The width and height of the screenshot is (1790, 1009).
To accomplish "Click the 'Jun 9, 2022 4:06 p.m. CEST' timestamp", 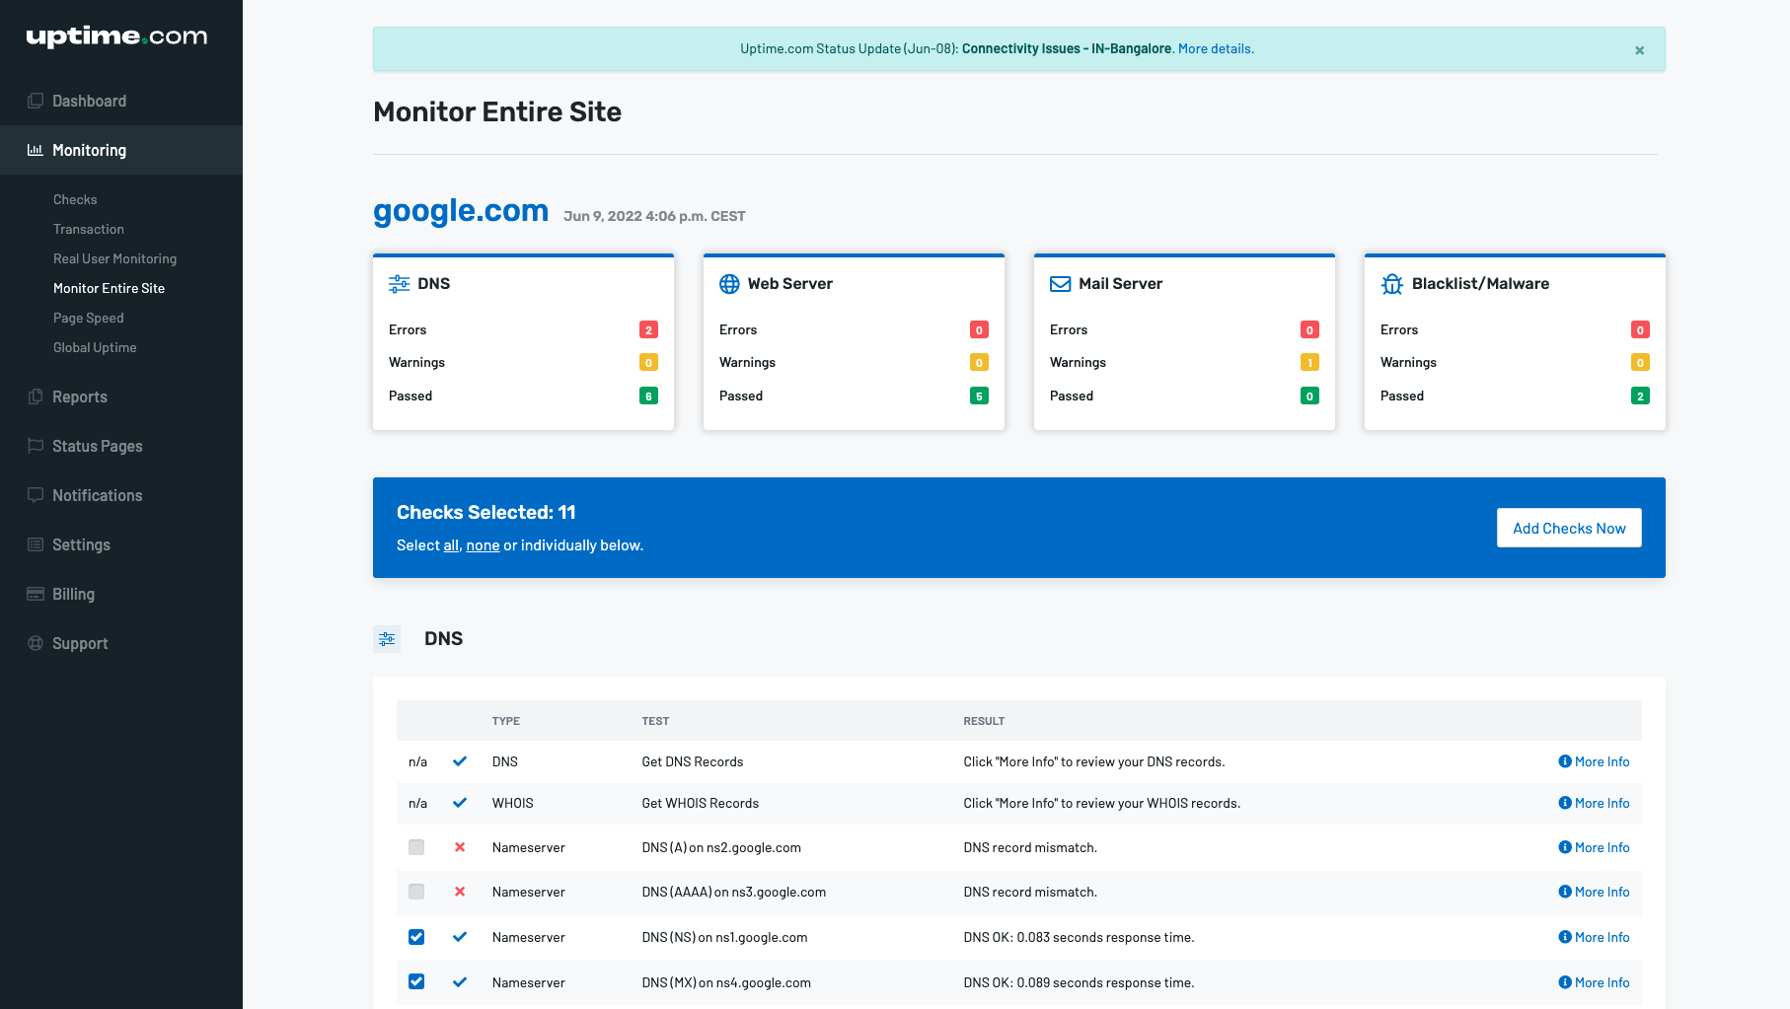I will (x=654, y=216).
